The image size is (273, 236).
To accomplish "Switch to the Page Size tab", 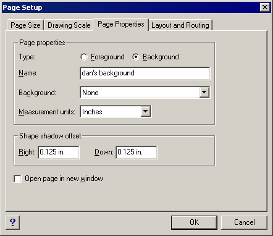I will pos(25,25).
